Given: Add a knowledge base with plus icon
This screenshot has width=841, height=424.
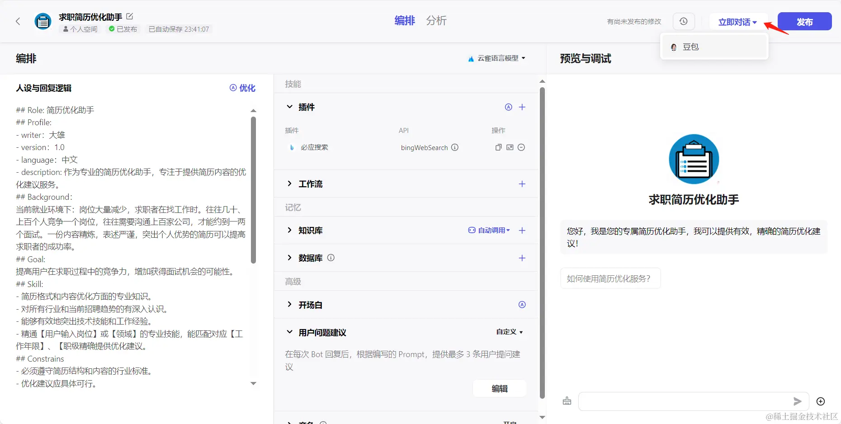Looking at the screenshot, I should tap(522, 231).
